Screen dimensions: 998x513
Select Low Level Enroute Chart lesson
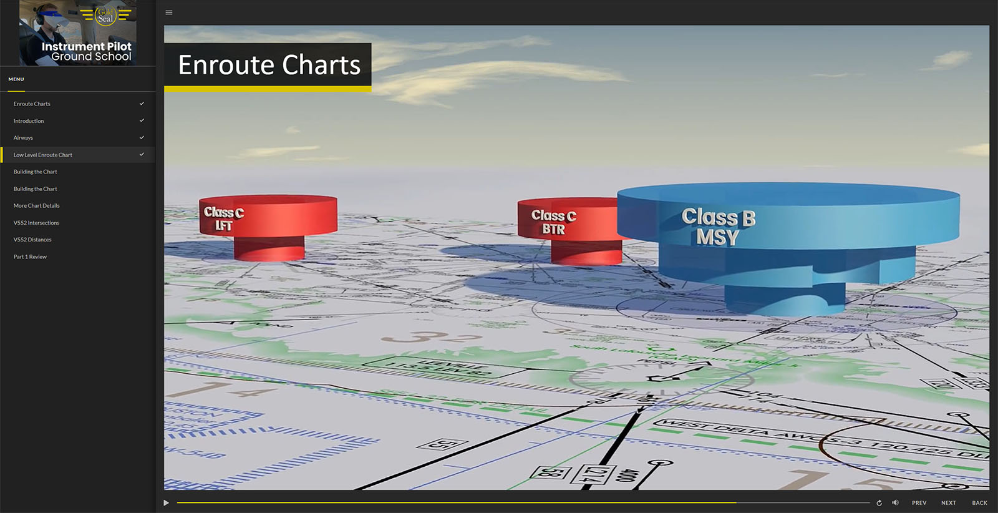43,155
